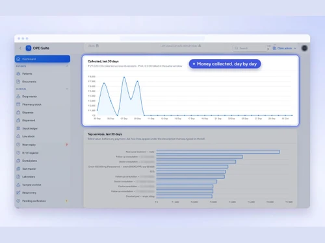Image resolution: width=325 pixels, height=243 pixels.
Task: Click the yellow badge on Pending verification
Action: click(67, 201)
